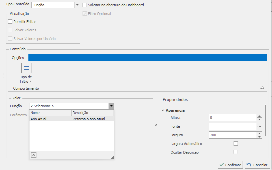
Task: Collapse the options ribbon with double chevron
Action: (x=262, y=88)
